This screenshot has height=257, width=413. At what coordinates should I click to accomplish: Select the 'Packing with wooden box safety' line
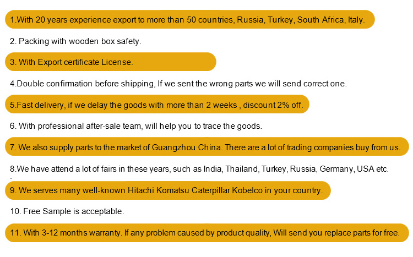pos(75,41)
